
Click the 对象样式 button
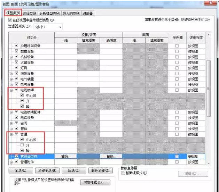point(95,182)
